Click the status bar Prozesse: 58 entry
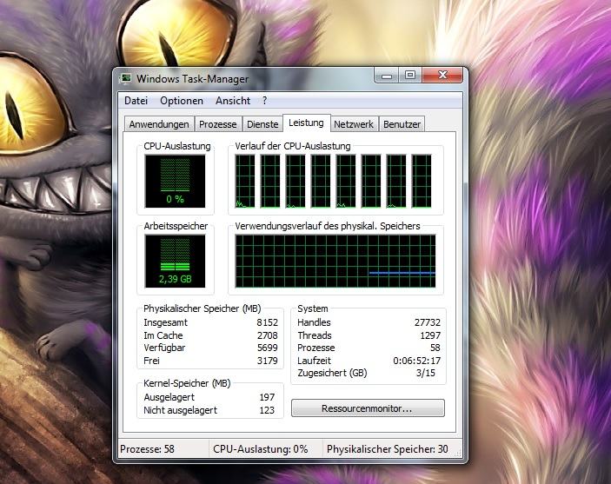611x484 pixels. [x=147, y=449]
